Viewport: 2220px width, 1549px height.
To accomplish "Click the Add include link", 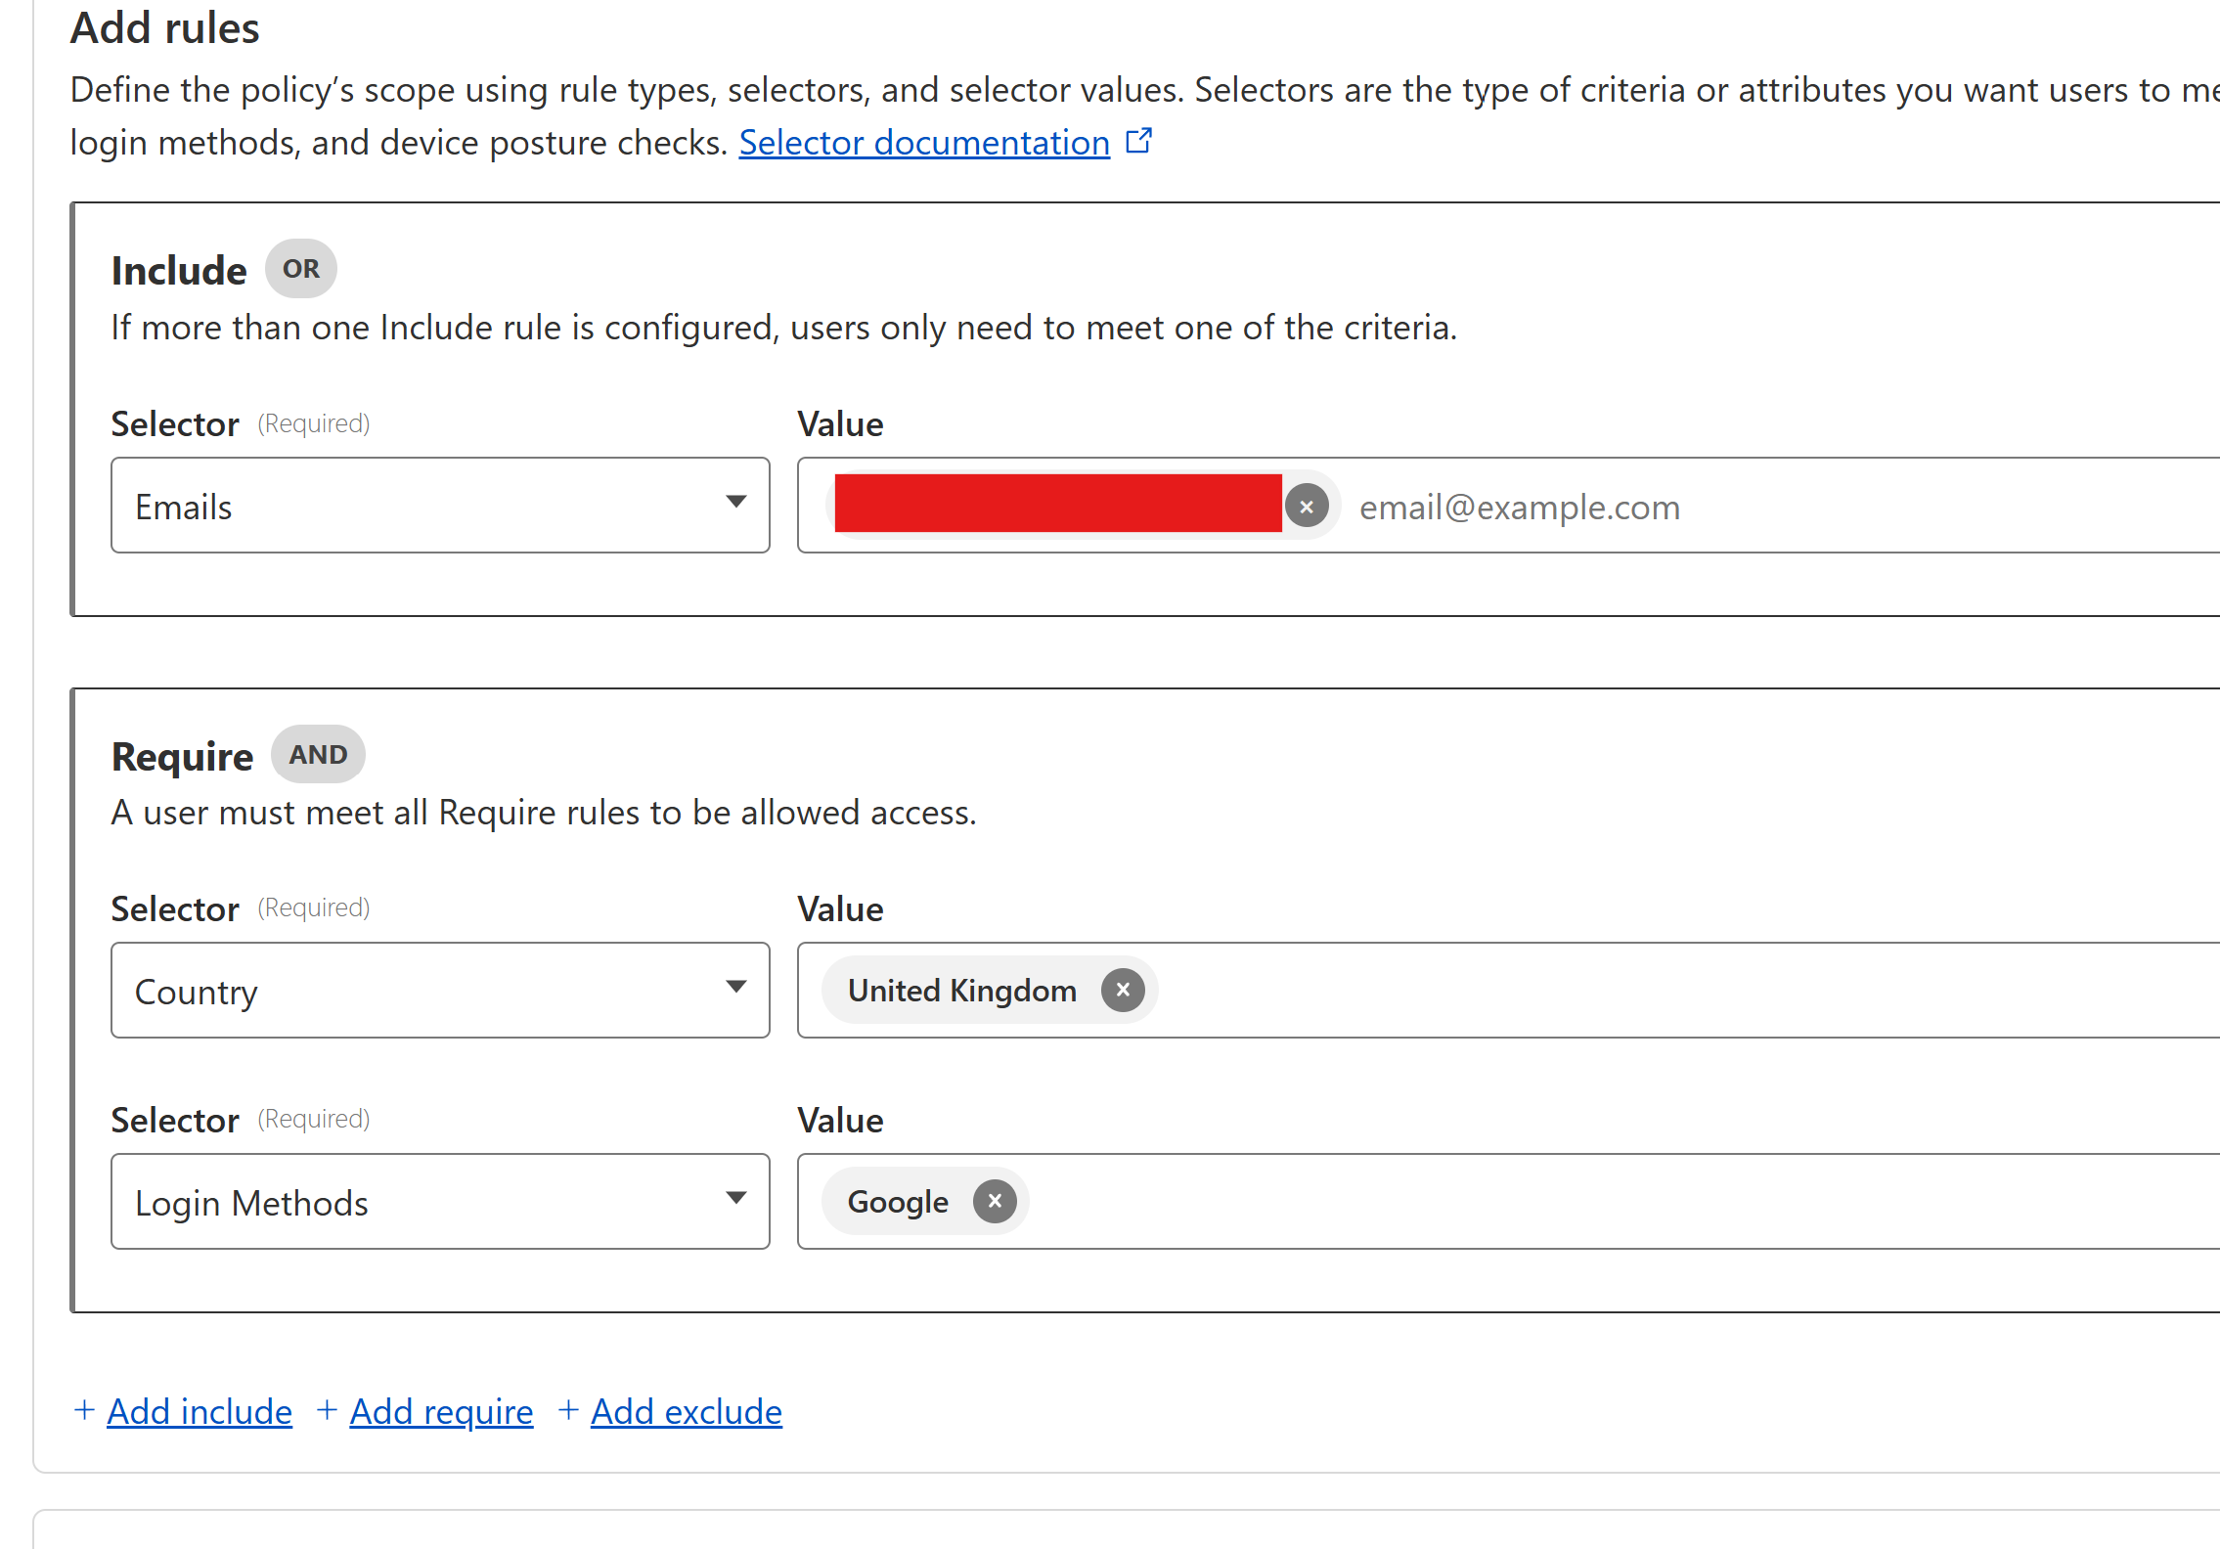I will point(200,1412).
